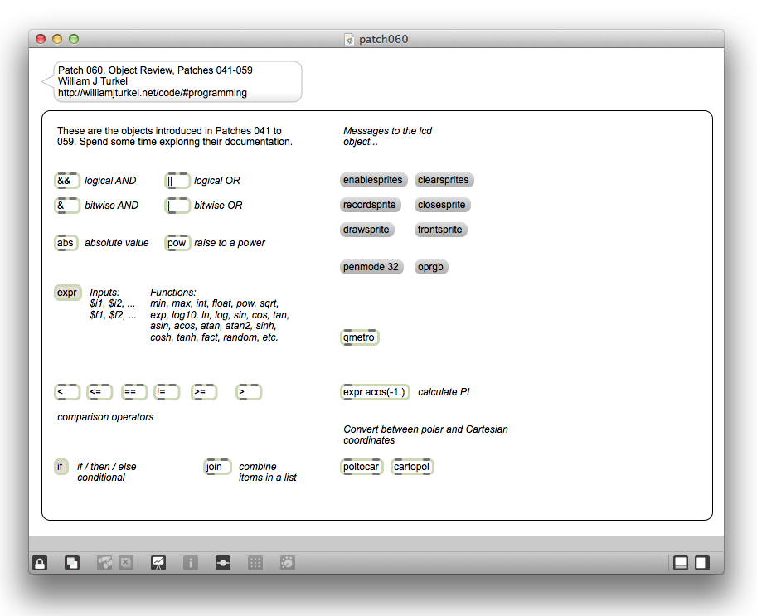Click the join object box
757x616 pixels.
coord(216,467)
